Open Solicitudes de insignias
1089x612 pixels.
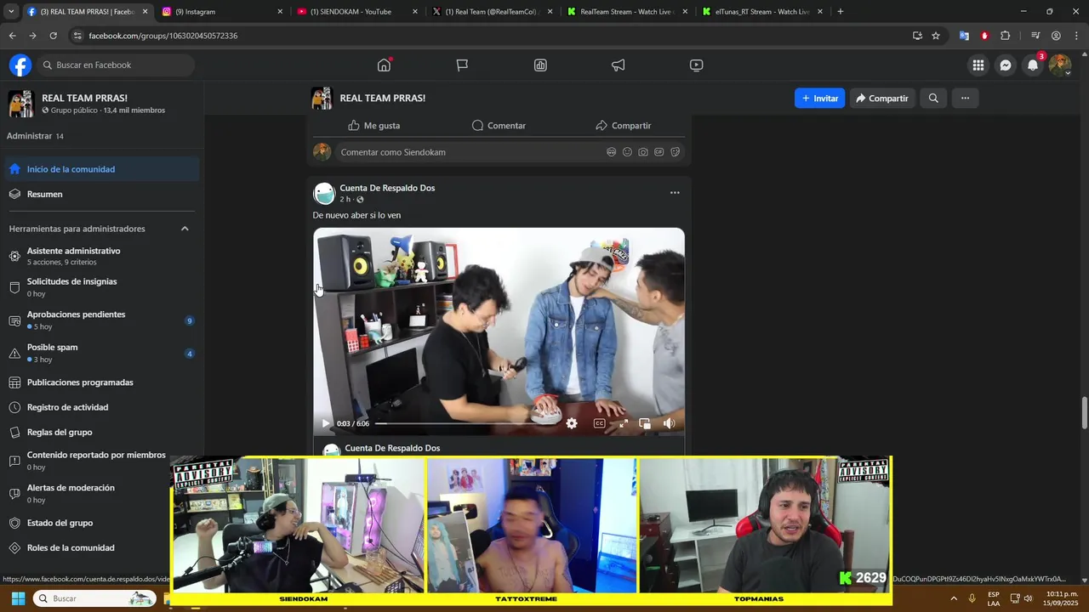pyautogui.click(x=101, y=287)
